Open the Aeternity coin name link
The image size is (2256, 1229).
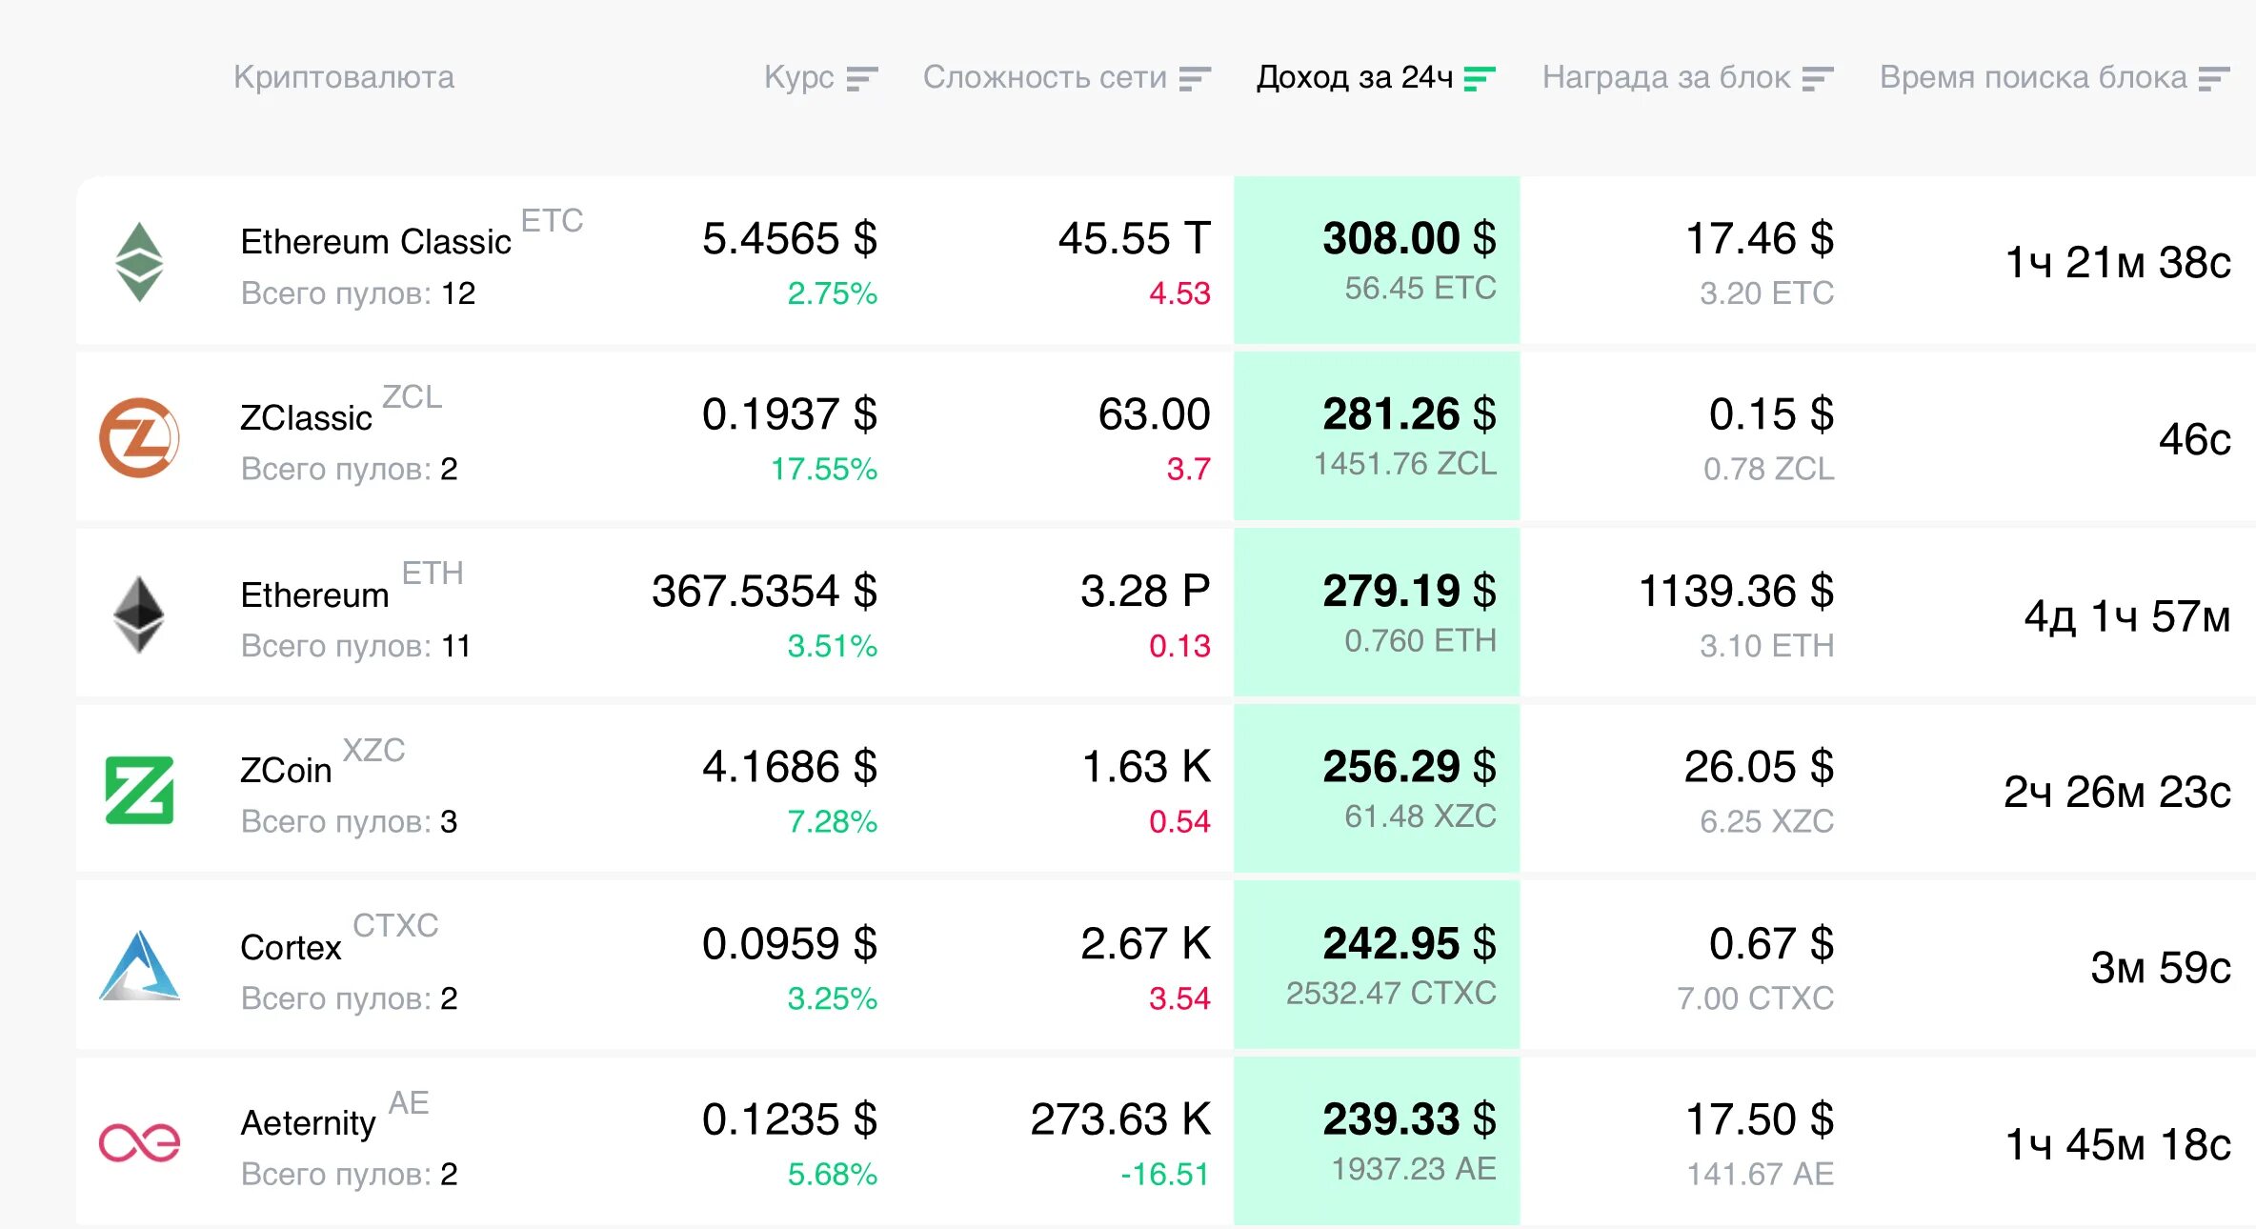tap(308, 1123)
